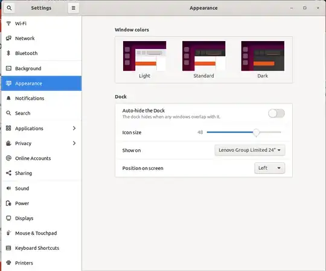Open the Settings search icon

(x=9, y=8)
